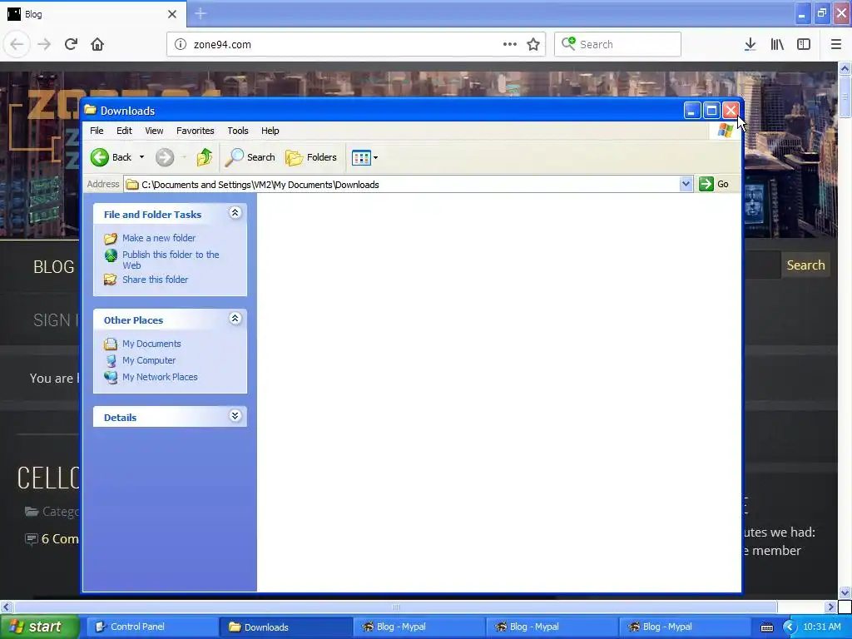Click the Downloads title bar folder icon
The image size is (852, 639).
(90, 111)
